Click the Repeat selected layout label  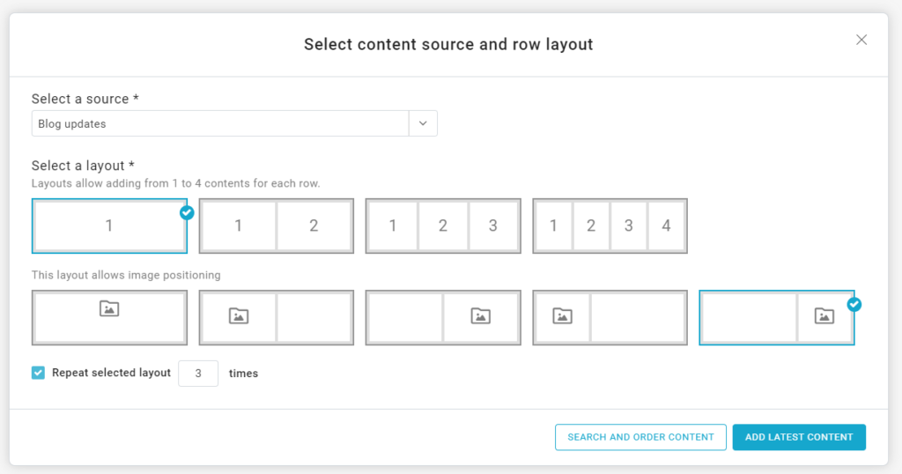111,373
